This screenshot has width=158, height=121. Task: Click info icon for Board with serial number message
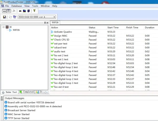(6, 102)
